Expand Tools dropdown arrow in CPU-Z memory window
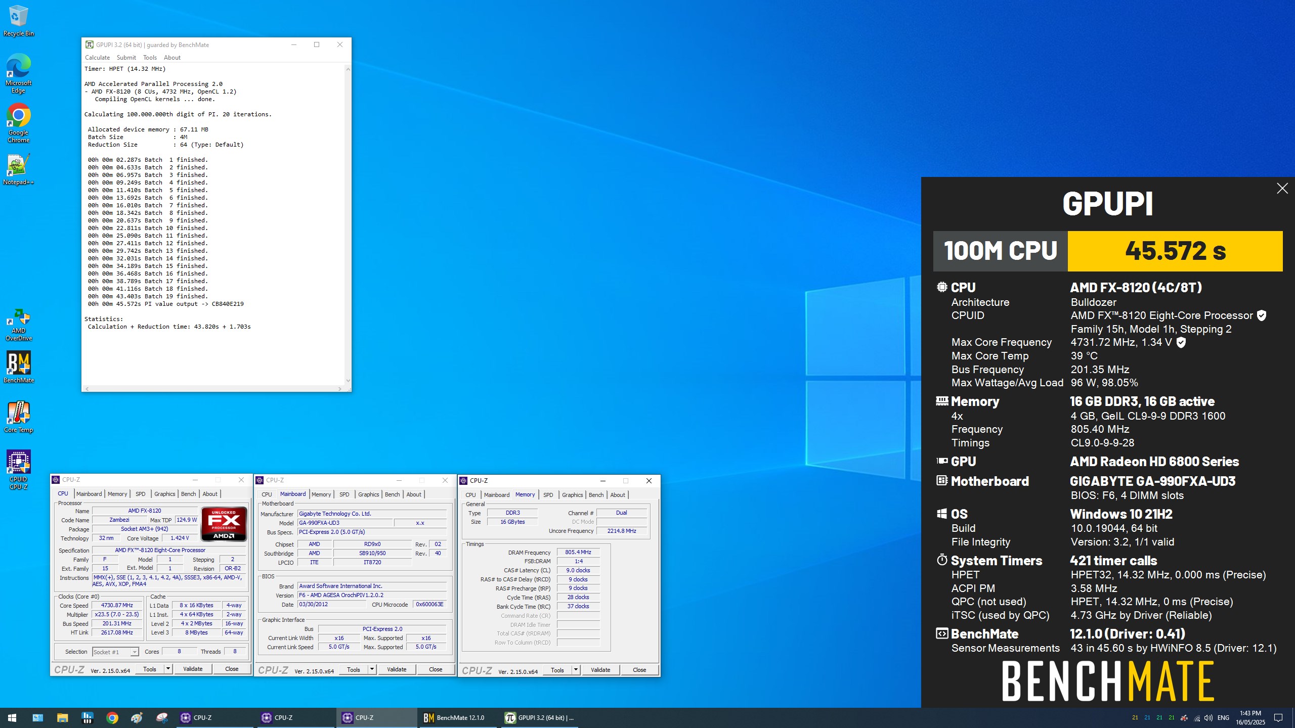This screenshot has height=728, width=1295. (576, 670)
